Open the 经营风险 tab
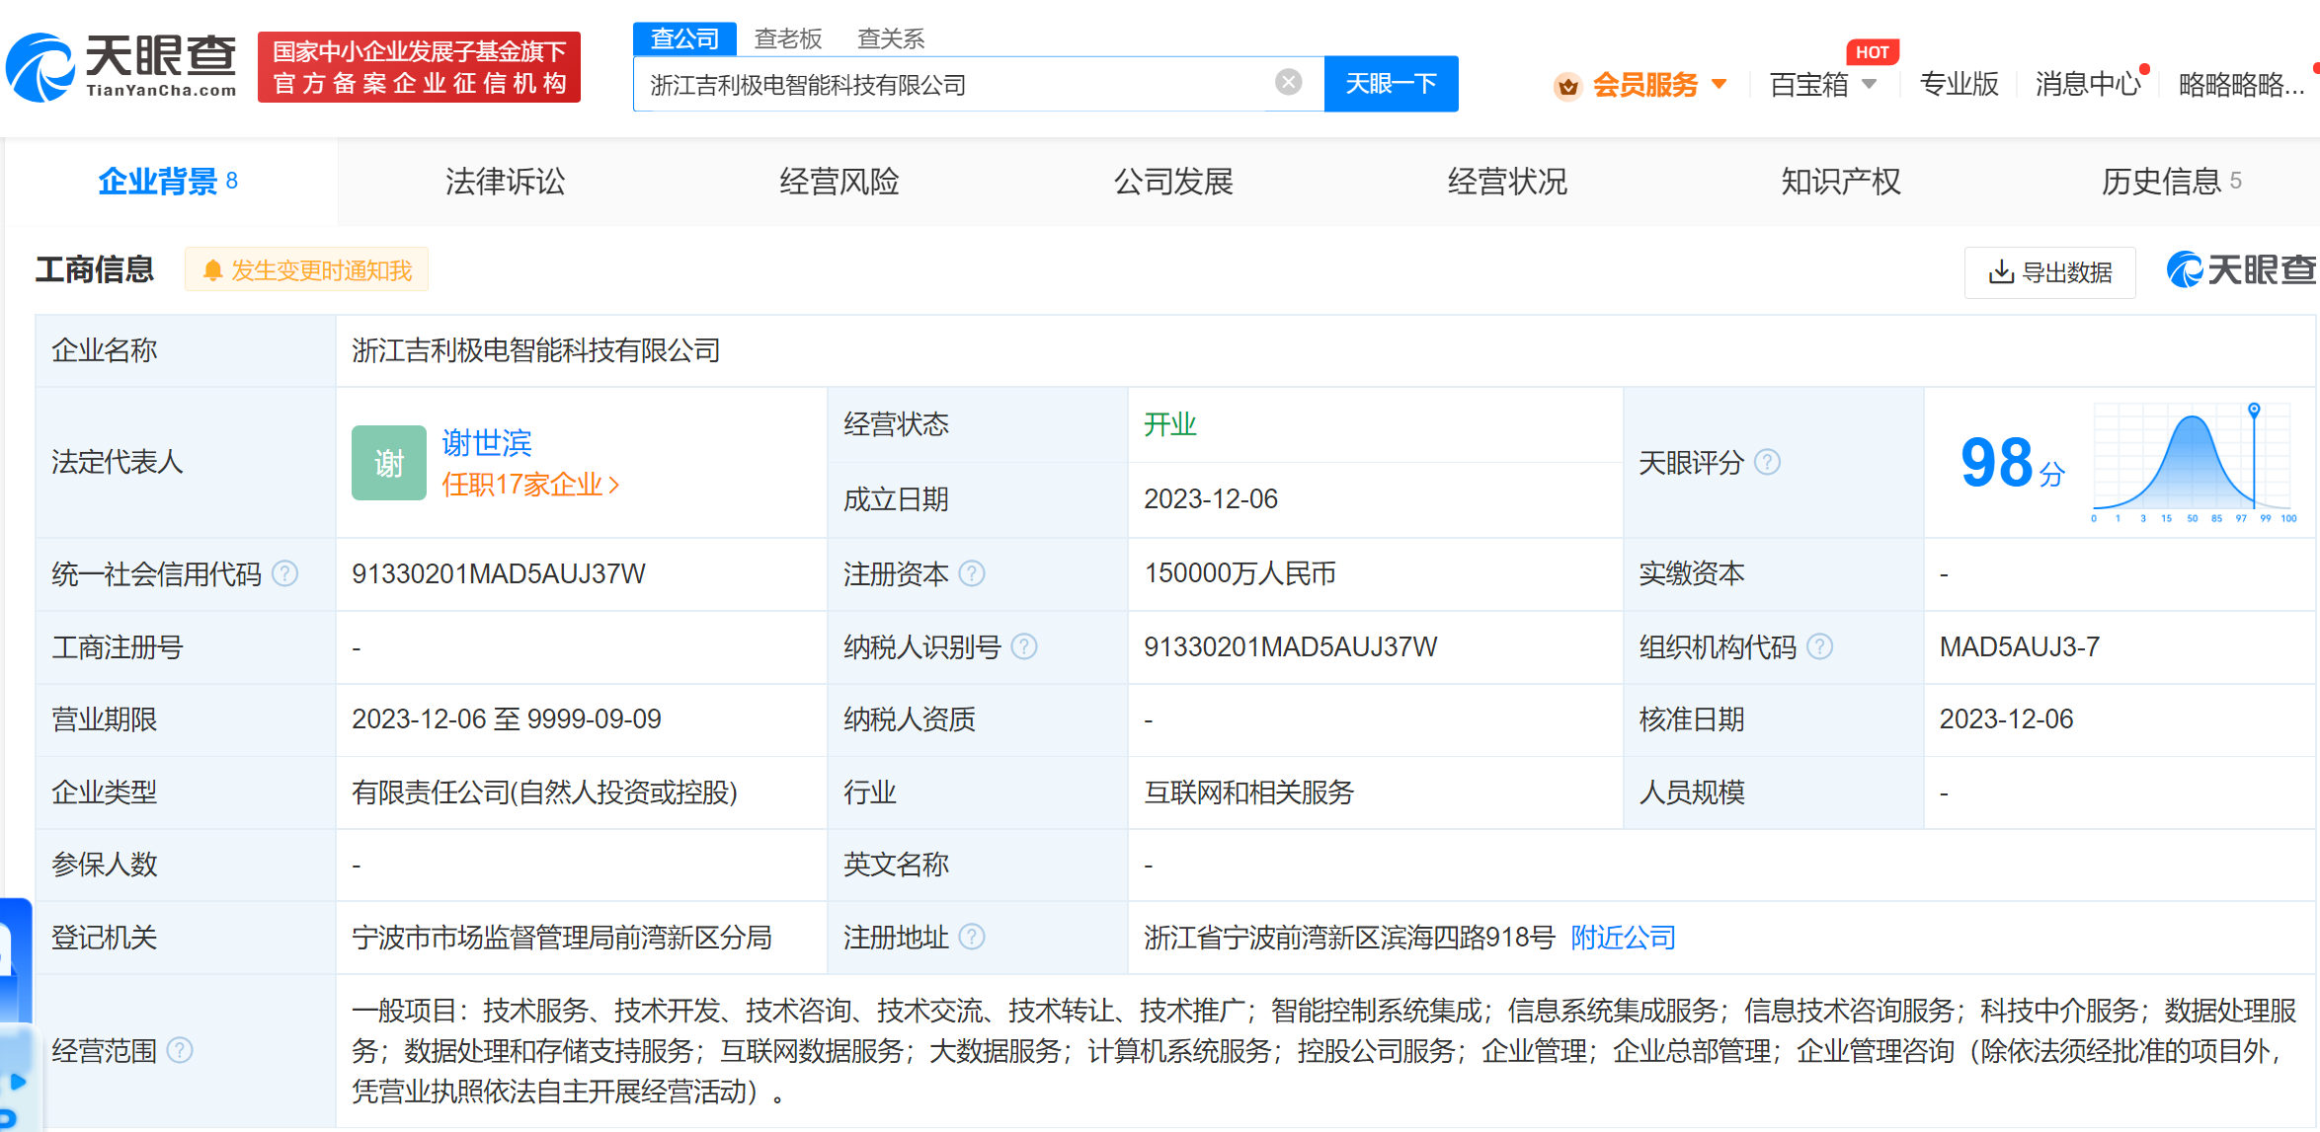 click(839, 182)
